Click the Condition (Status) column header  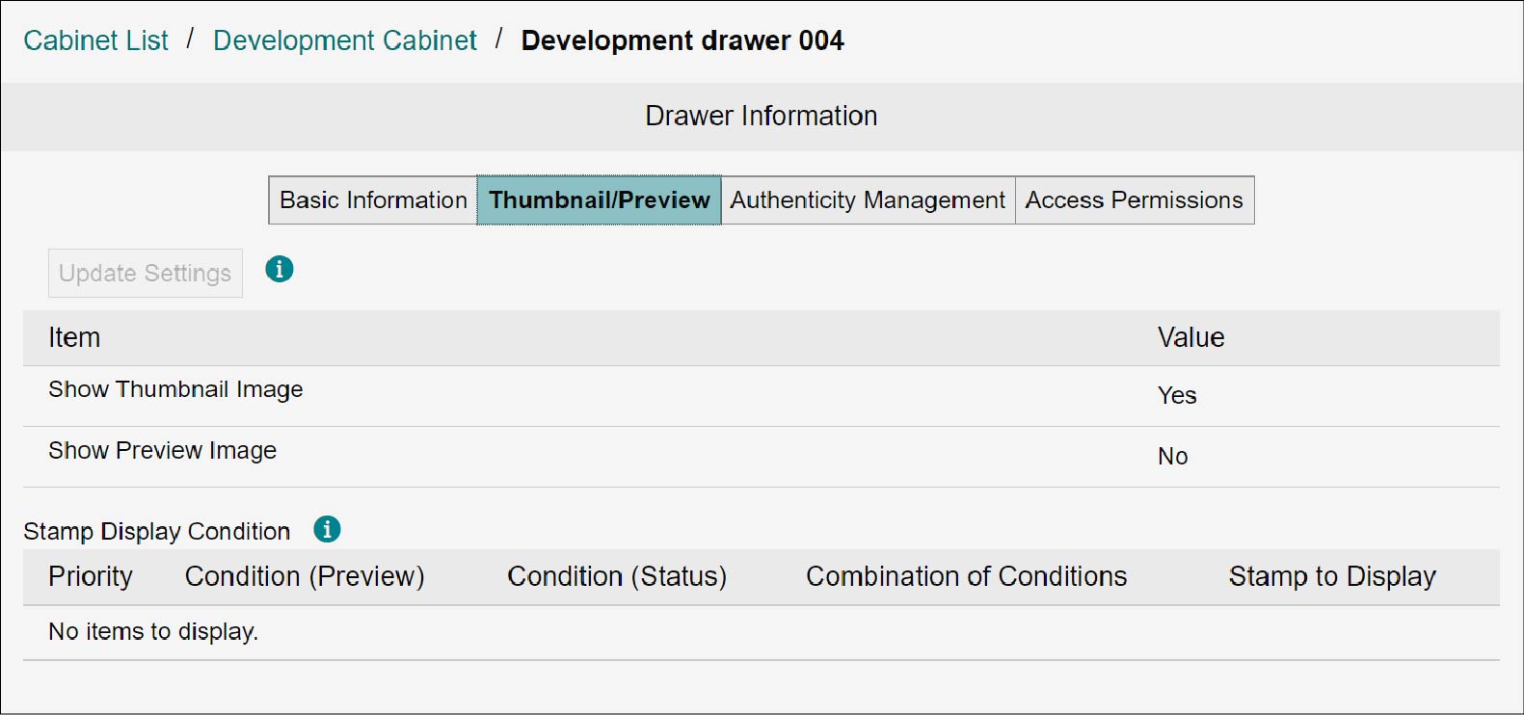point(617,576)
